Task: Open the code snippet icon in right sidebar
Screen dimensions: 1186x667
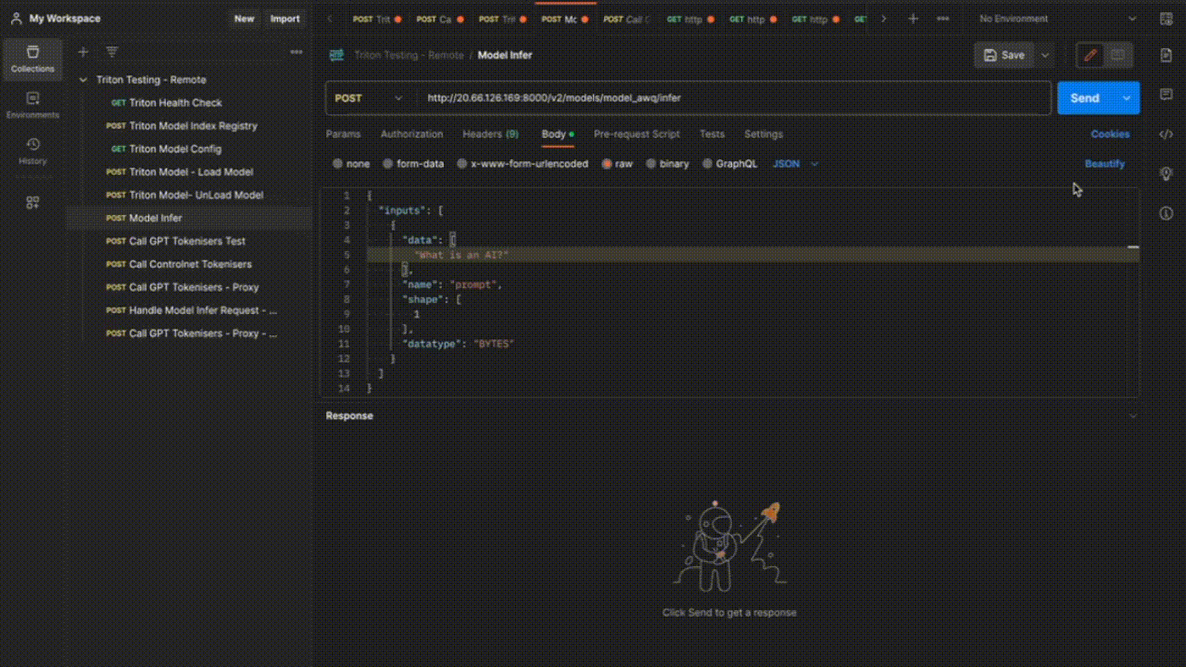Action: [x=1167, y=134]
